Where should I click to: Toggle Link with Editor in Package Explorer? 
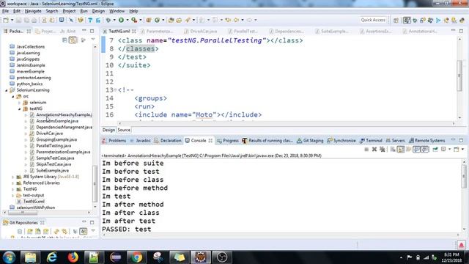[x=73, y=40]
